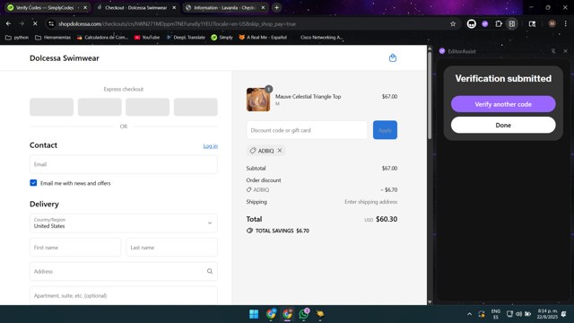Viewport: 574px width, 323px height.
Task: Remove the ADBIQ discount code tag
Action: (x=280, y=151)
